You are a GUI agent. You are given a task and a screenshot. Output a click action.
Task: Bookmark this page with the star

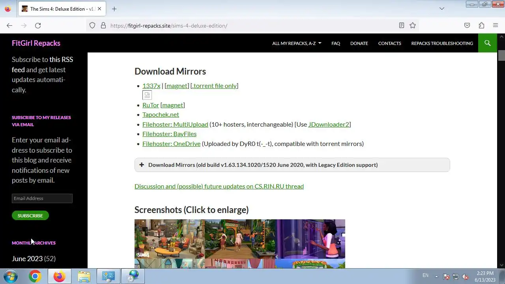click(413, 26)
